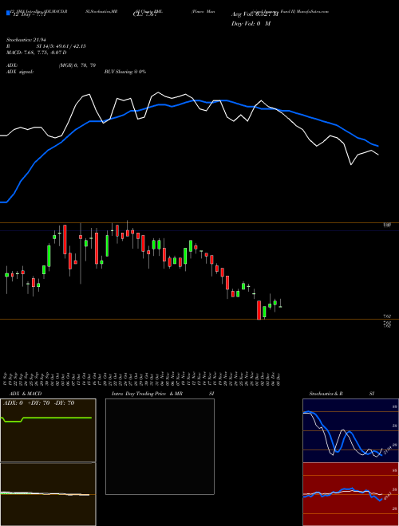Open the red RSI chart panel

[x=350, y=494]
